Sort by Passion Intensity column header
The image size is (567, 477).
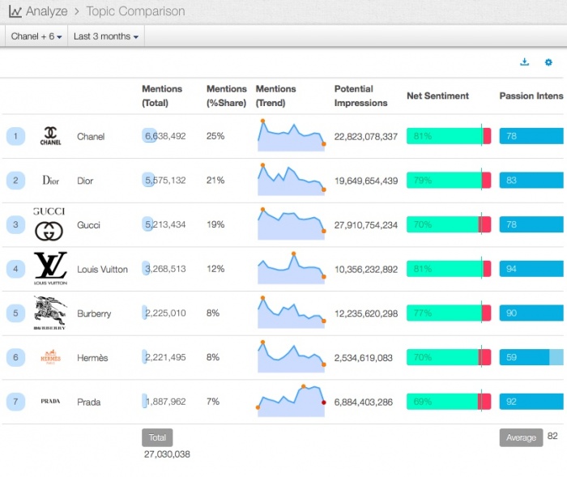click(531, 96)
